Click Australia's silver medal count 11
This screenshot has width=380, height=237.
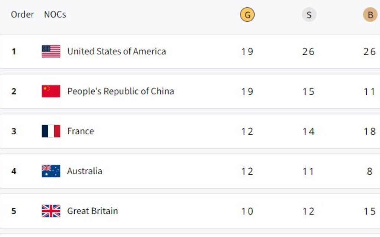pyautogui.click(x=308, y=171)
